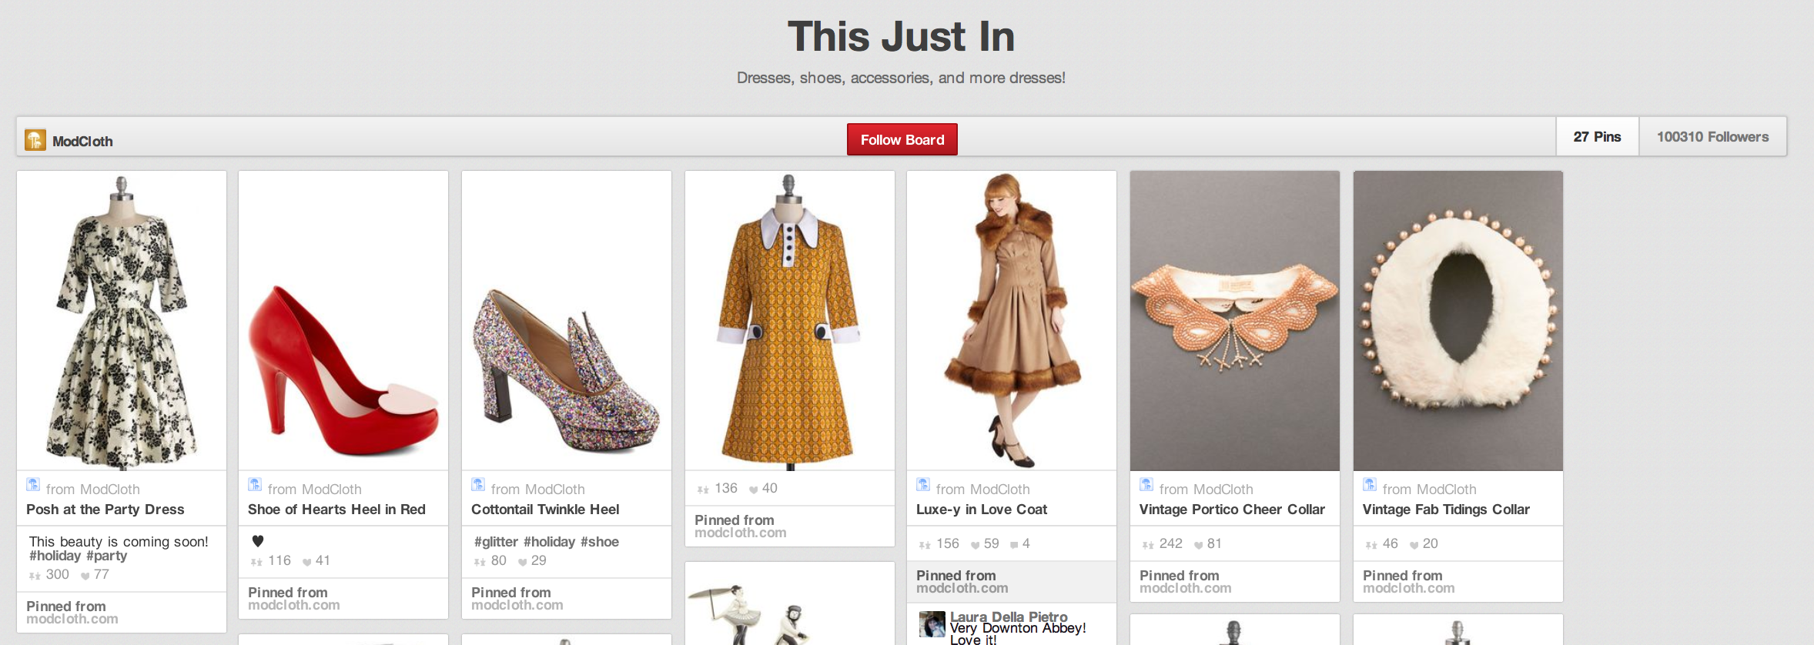Open Vintage Portico Cheer Collar title link
Viewport: 1814px width, 645px height.
tap(1232, 510)
